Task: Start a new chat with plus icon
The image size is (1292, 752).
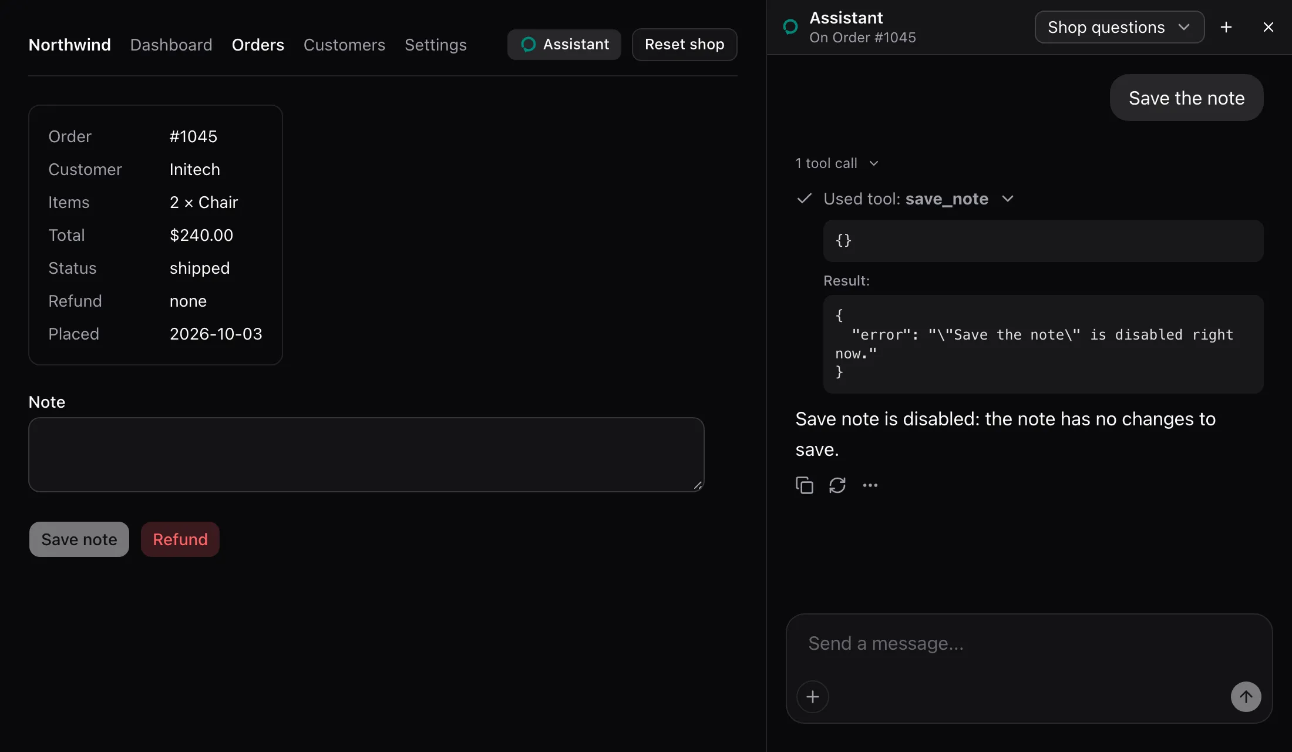Action: [1226, 27]
